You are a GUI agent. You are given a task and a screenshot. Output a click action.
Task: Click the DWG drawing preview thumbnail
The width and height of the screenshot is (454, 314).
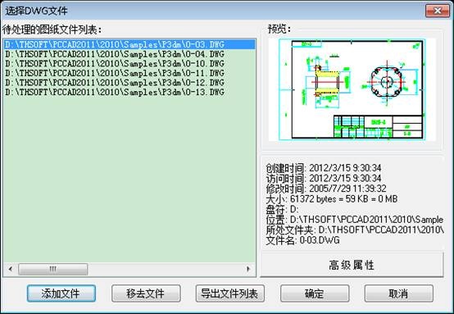pyautogui.click(x=352, y=89)
